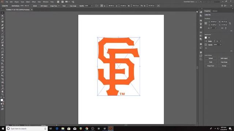This screenshot has height=131, width=234.
Task: Select the Gradient tool
Action: (3, 70)
